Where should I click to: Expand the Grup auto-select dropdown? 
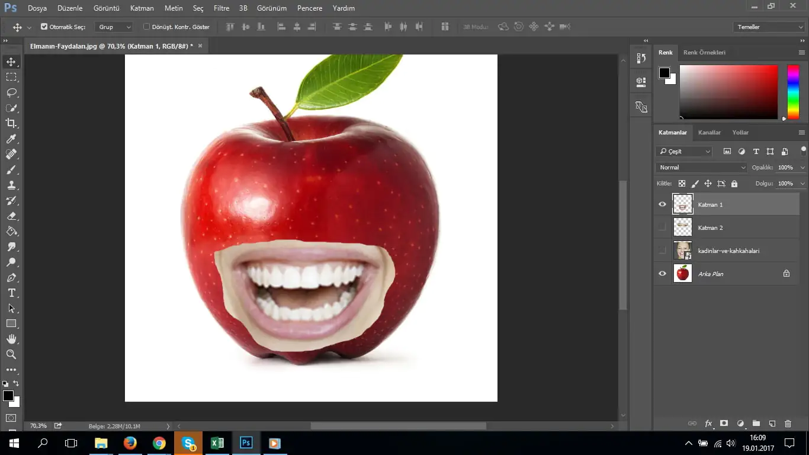pos(114,27)
